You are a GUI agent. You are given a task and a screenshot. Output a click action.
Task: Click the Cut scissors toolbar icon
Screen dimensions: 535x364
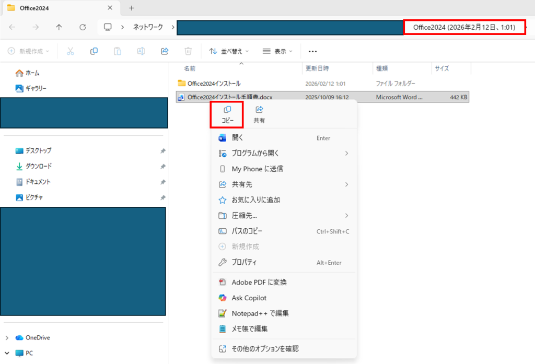pos(71,51)
